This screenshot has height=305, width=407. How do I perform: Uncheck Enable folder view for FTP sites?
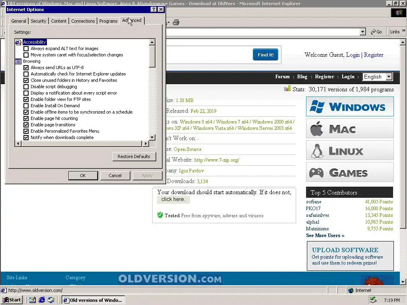pyautogui.click(x=26, y=99)
